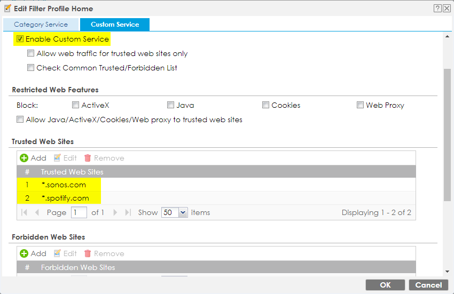Click Add icon in Trusted Web Sites
The image size is (454, 294).
point(24,158)
